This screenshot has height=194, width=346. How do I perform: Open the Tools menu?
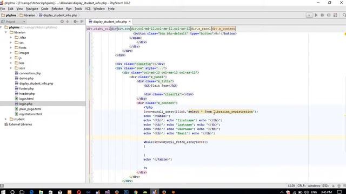78,9
